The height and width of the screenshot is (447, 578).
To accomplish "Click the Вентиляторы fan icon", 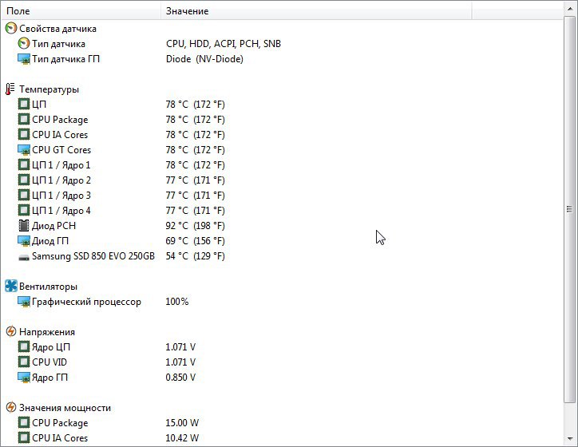I will coord(11,286).
